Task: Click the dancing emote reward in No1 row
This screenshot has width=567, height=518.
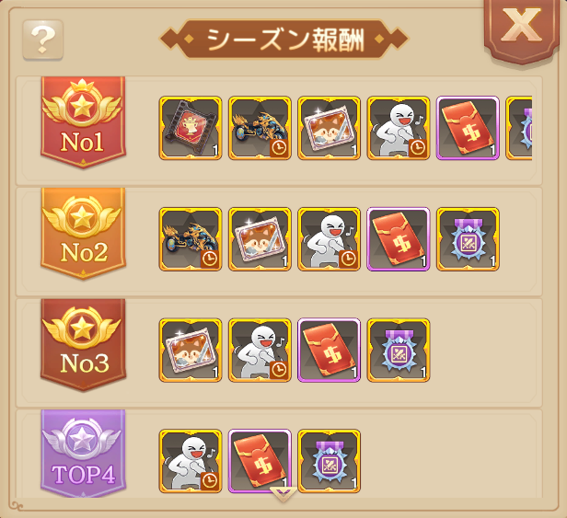Action: (399, 128)
